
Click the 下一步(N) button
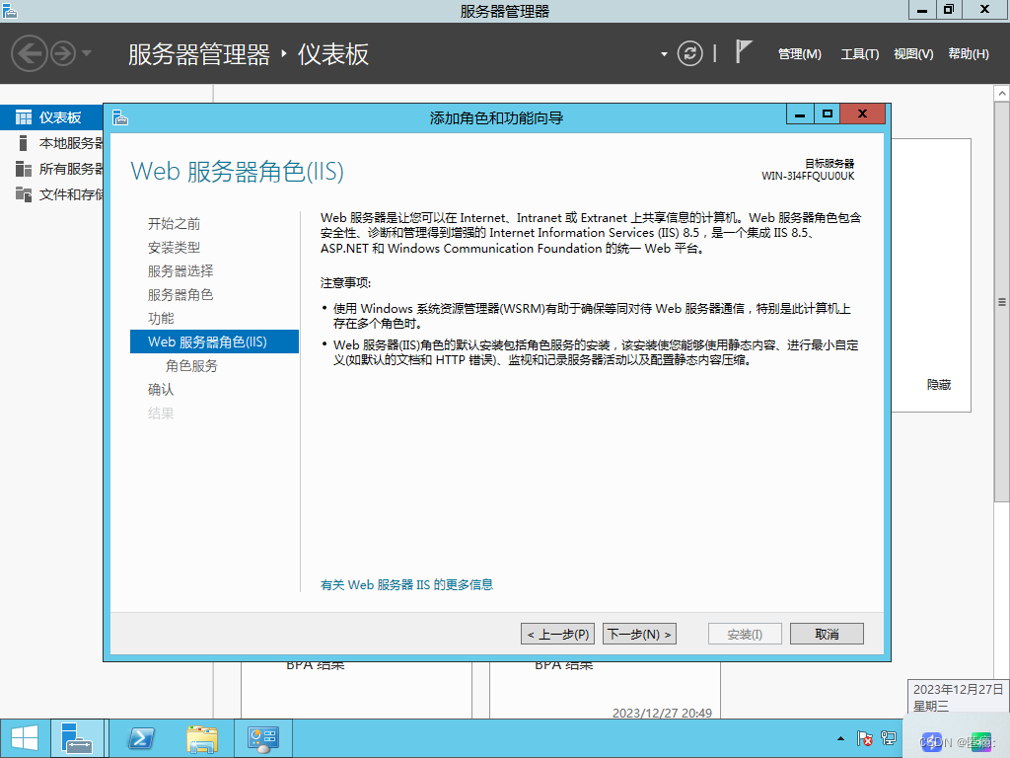639,634
